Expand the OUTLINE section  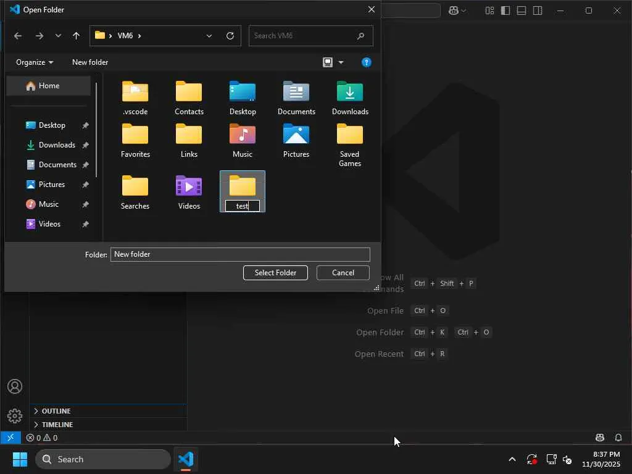tap(56, 411)
